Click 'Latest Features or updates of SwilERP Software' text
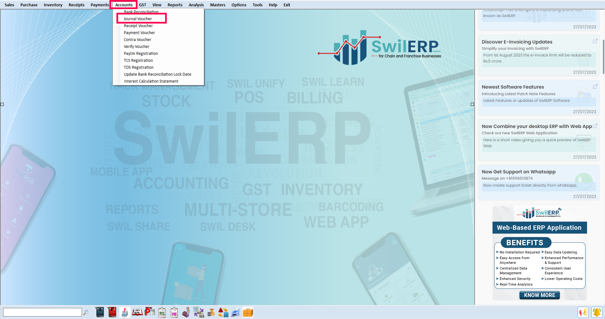 pos(526,101)
